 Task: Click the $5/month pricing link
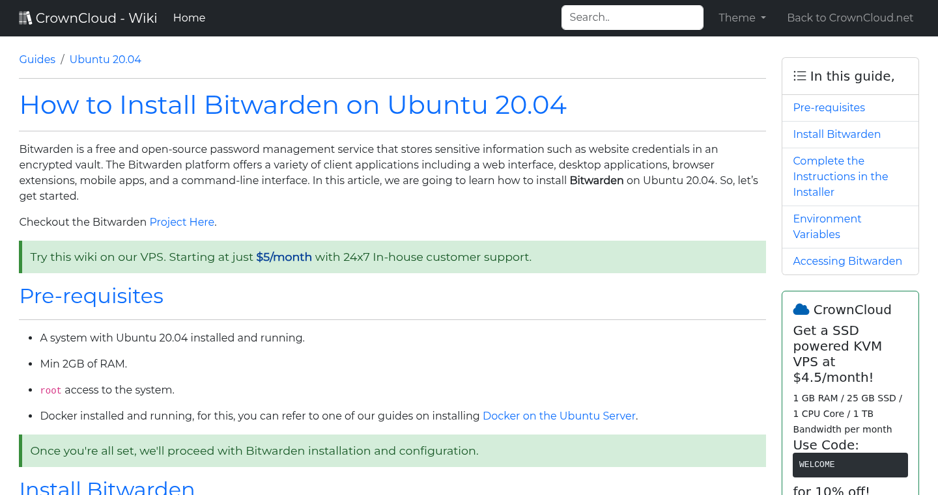tap(283, 257)
